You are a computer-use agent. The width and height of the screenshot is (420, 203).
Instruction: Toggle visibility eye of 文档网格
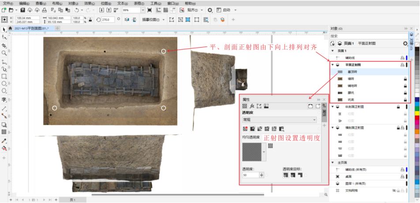point(394,190)
